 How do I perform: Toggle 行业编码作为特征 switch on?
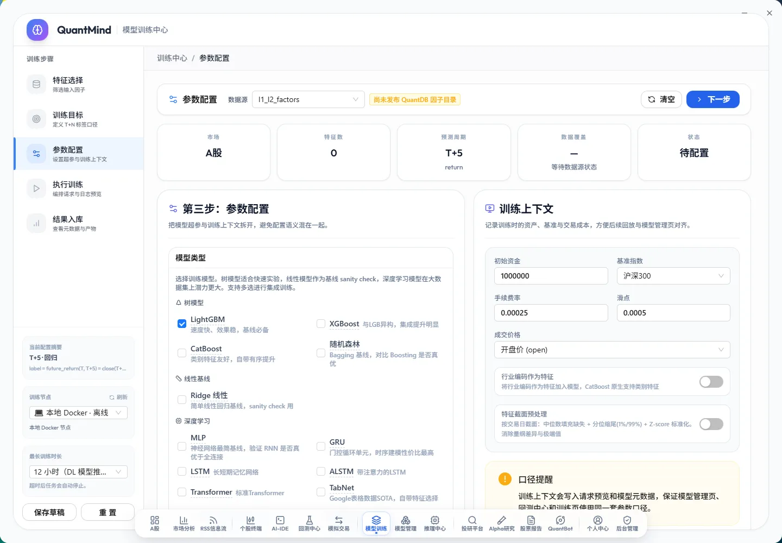click(711, 382)
